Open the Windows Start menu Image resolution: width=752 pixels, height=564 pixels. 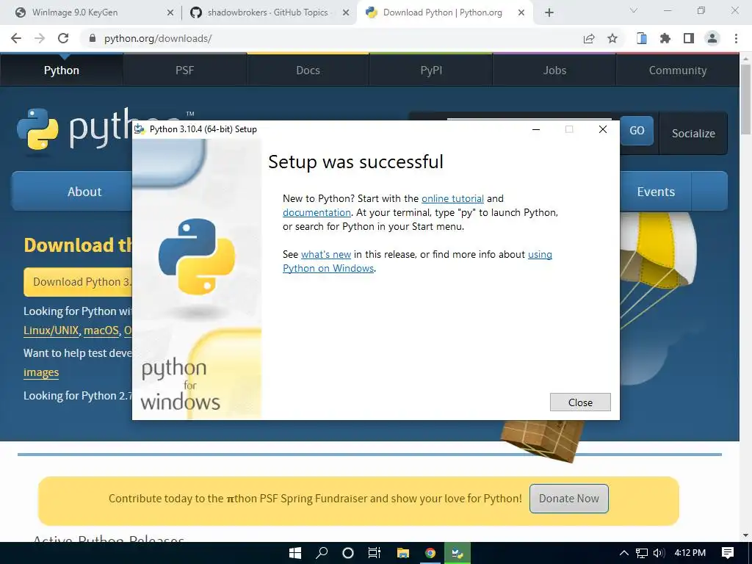click(x=295, y=553)
